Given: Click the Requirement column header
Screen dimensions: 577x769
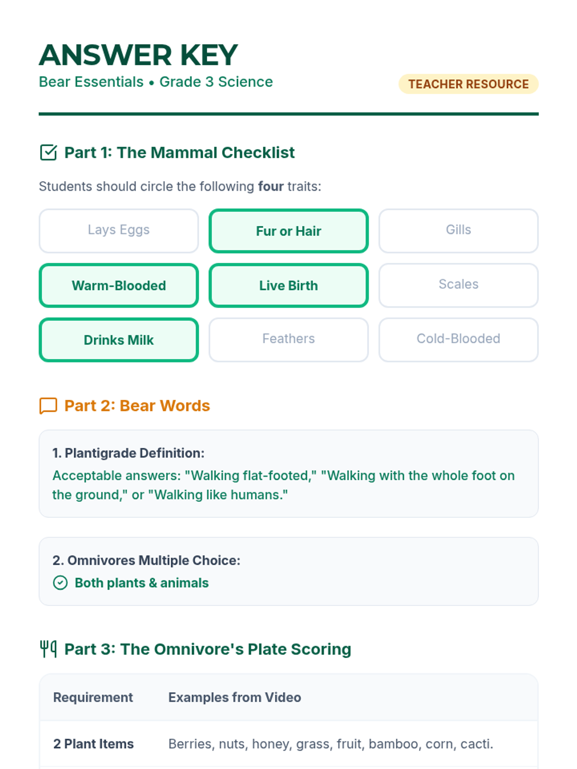Looking at the screenshot, I should [93, 697].
